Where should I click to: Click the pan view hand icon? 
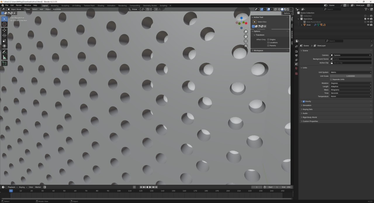pyautogui.click(x=246, y=36)
